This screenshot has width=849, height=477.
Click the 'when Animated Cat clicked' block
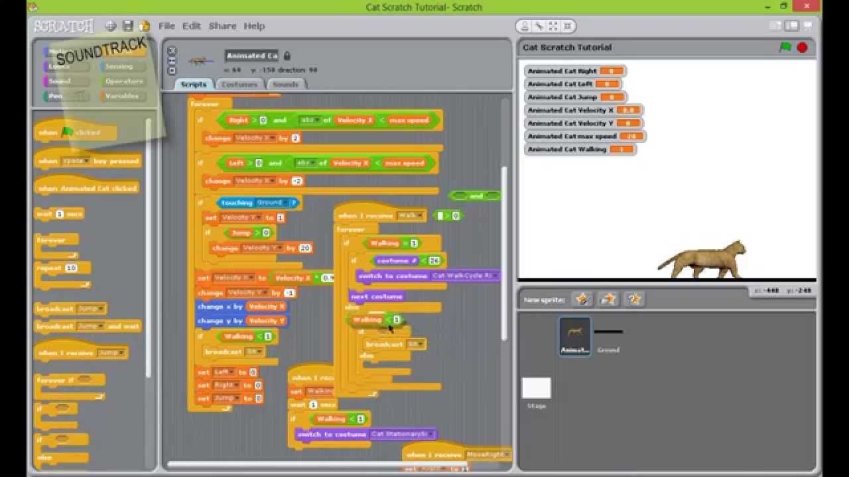(x=87, y=187)
